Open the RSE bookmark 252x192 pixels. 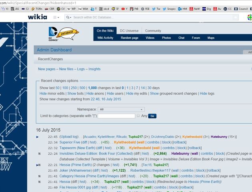point(145,9)
